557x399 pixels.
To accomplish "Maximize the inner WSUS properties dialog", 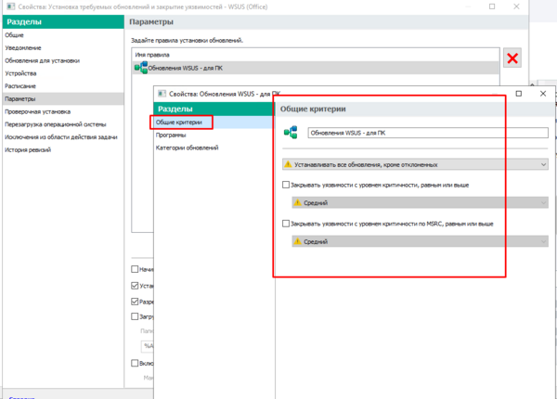I will pos(518,94).
